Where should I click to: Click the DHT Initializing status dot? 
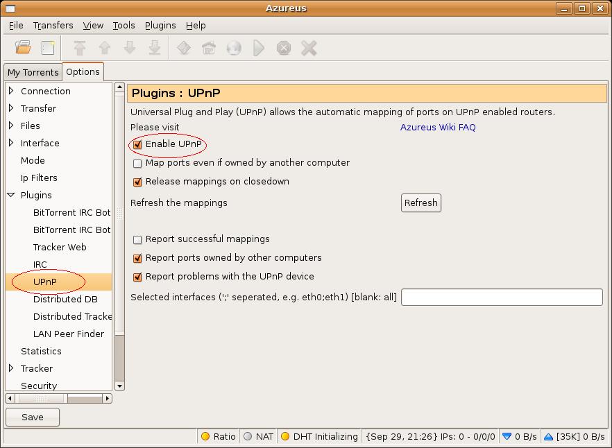click(x=285, y=436)
